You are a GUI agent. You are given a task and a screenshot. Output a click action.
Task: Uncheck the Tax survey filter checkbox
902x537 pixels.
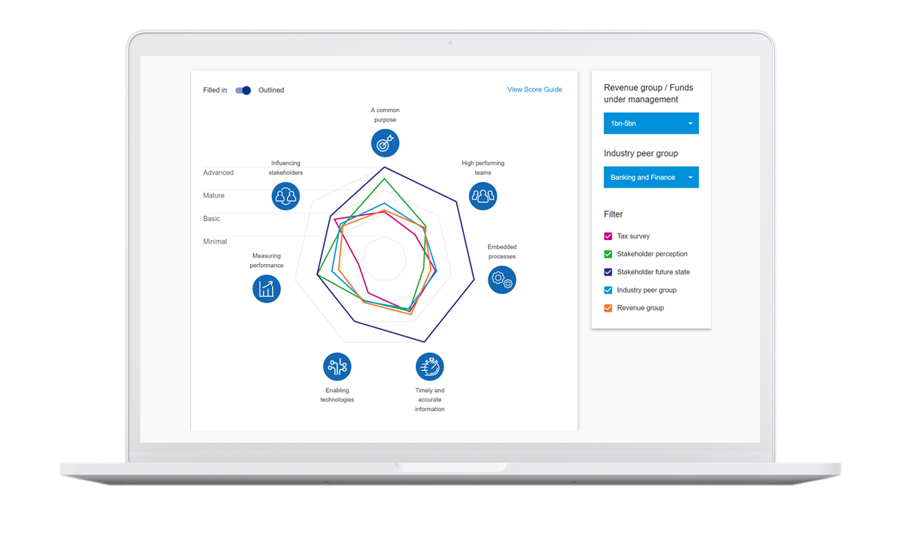click(x=608, y=236)
